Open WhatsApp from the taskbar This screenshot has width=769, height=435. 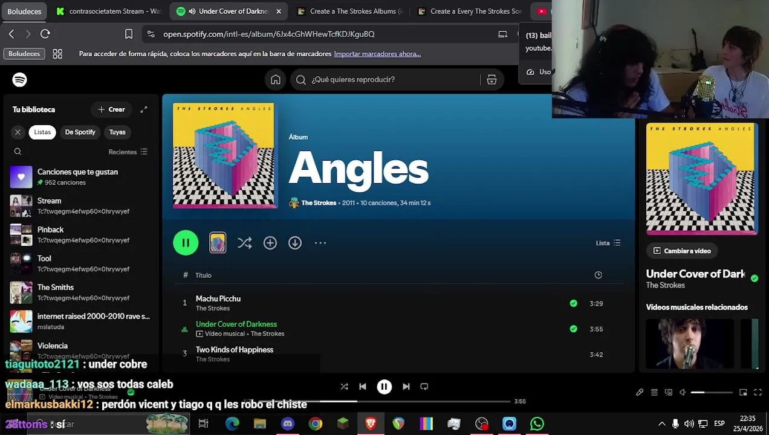point(537,424)
